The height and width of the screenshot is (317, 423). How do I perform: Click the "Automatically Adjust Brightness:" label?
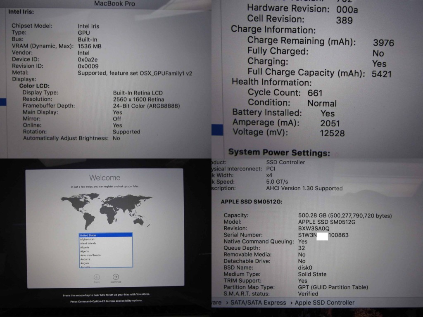(66, 138)
